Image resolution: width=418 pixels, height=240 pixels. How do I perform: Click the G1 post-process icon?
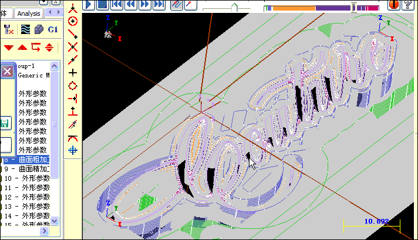53,29
